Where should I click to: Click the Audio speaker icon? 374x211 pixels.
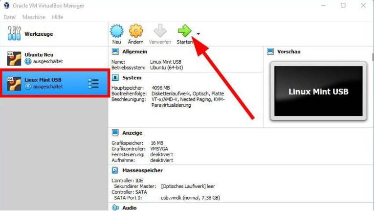[115, 208]
